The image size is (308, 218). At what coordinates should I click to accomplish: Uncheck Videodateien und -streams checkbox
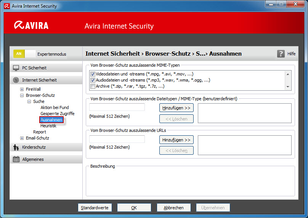tap(93, 74)
